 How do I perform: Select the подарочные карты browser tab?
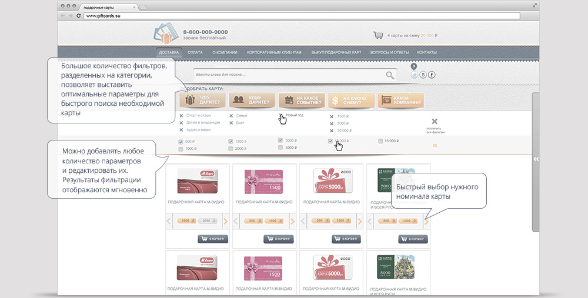(x=108, y=7)
